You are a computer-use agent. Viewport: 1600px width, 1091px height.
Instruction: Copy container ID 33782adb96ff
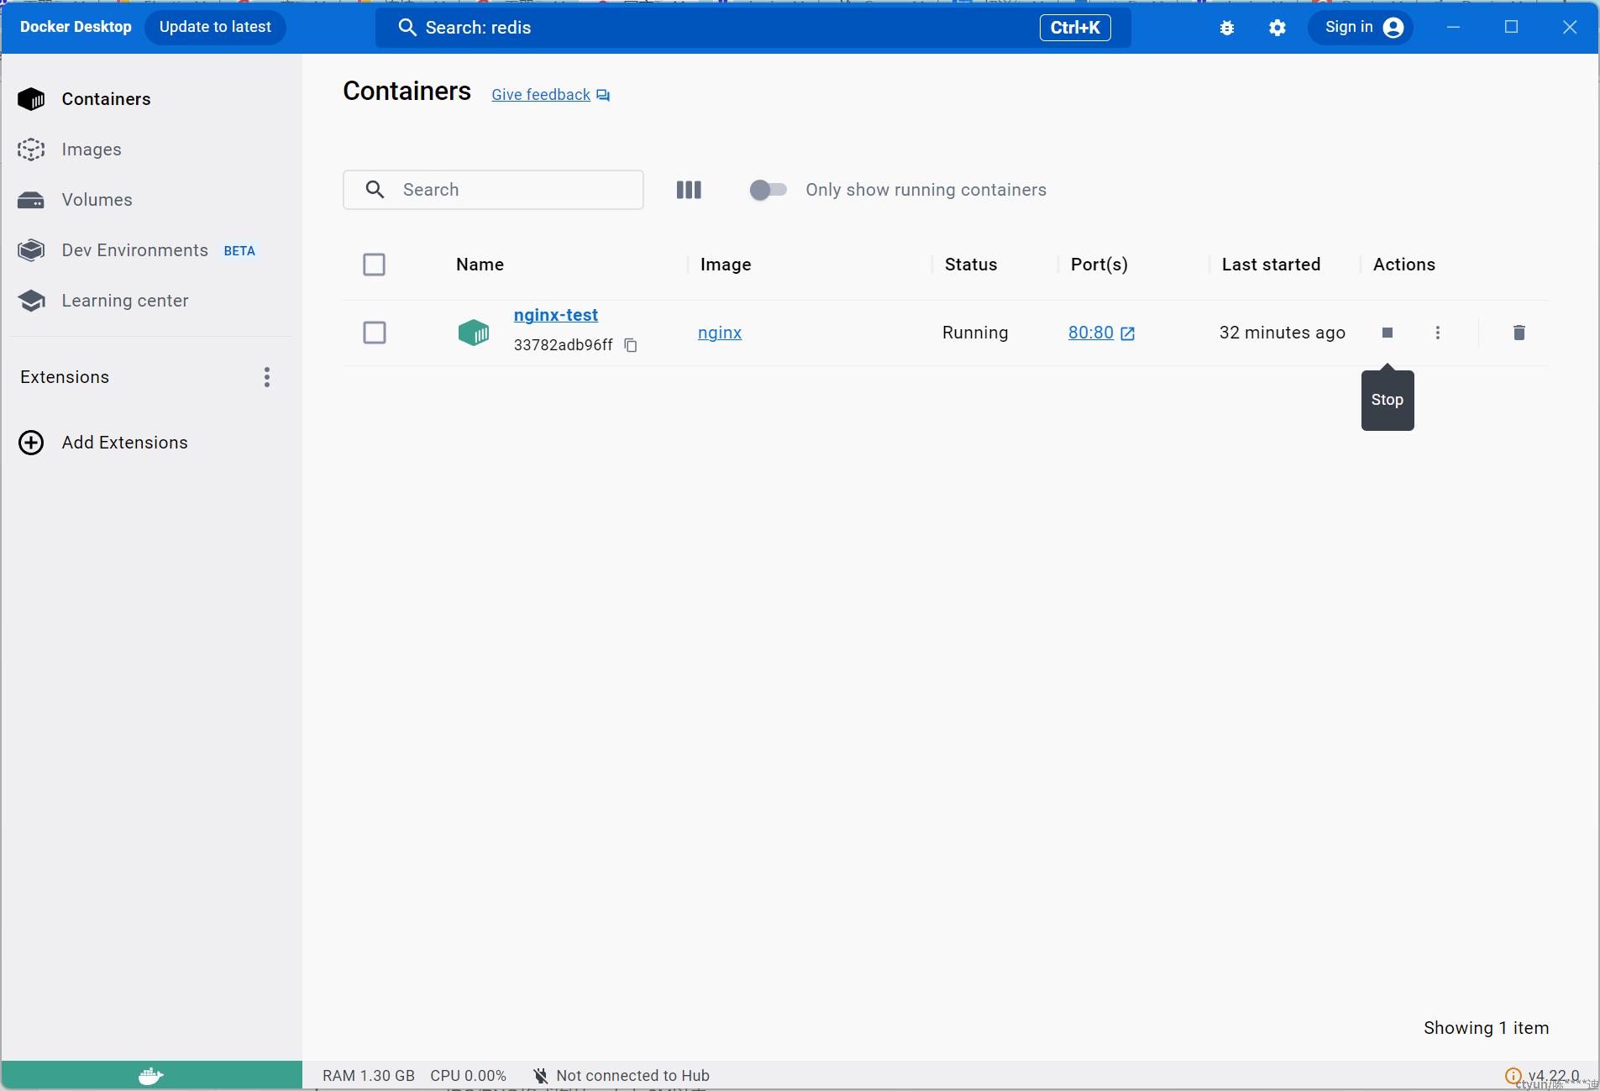(631, 345)
